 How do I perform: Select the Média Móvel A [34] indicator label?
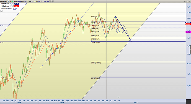tap(7, 4)
